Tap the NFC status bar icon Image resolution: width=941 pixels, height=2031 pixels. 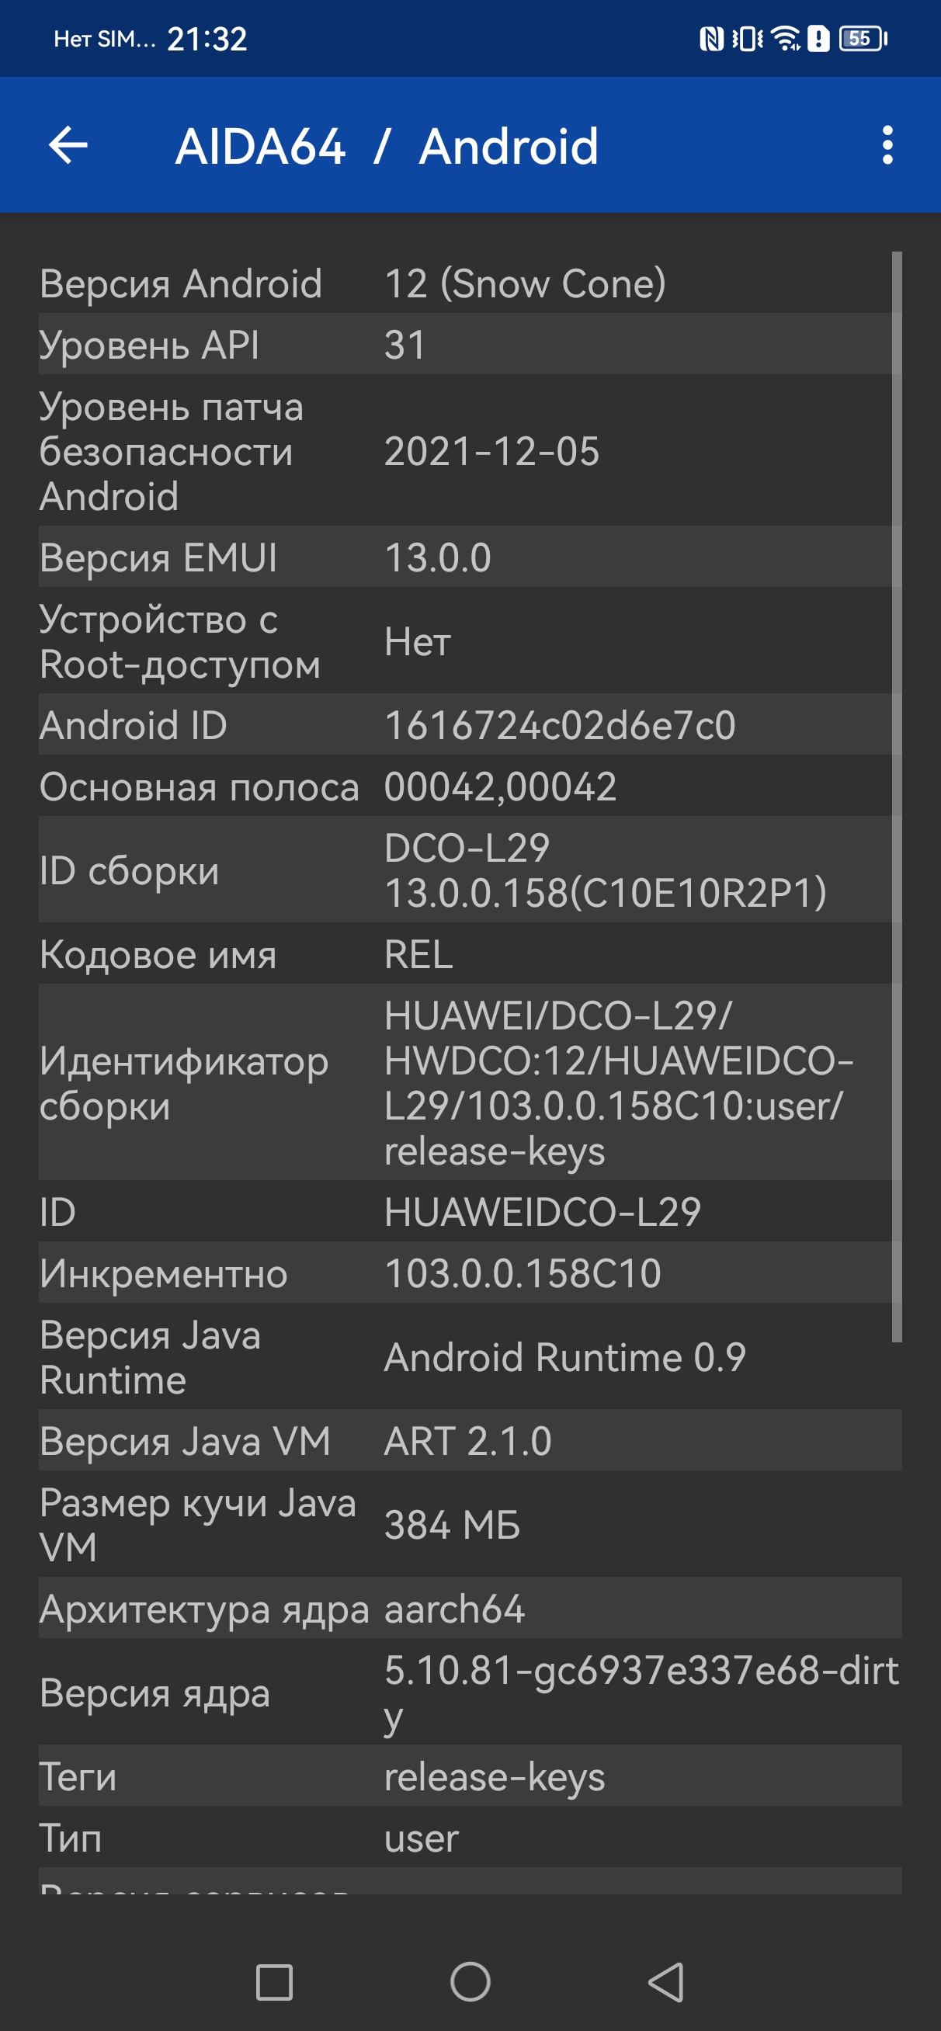(711, 39)
